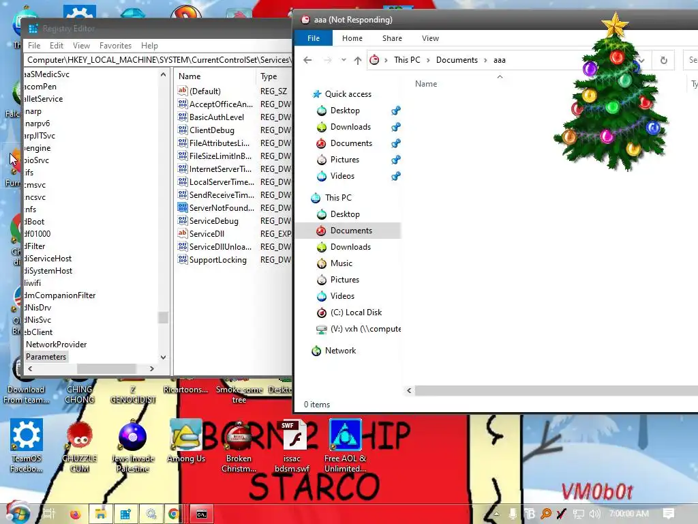The image size is (698, 524).
Task: Select the NetworkProvider key in registry tree
Action: click(56, 345)
